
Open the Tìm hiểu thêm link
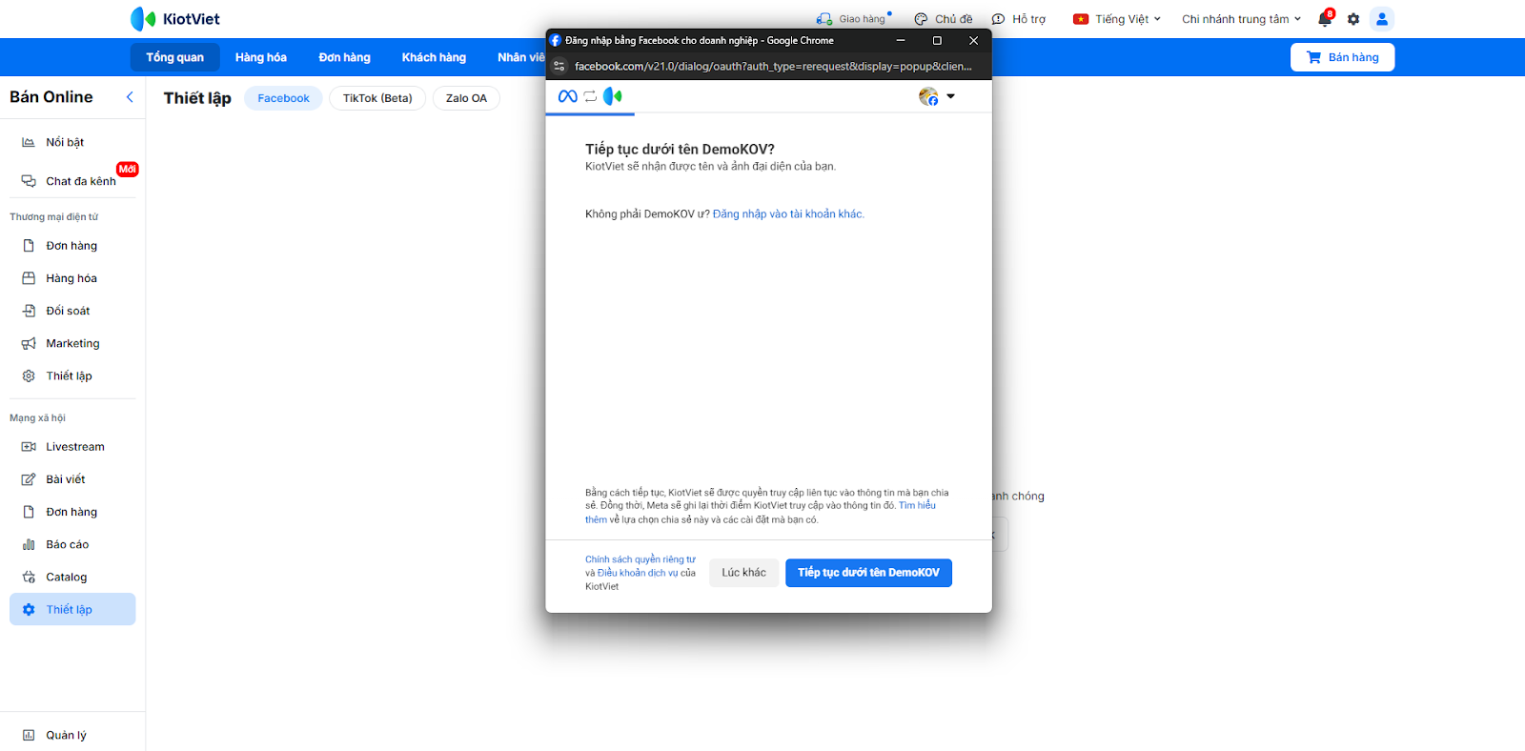(x=917, y=506)
